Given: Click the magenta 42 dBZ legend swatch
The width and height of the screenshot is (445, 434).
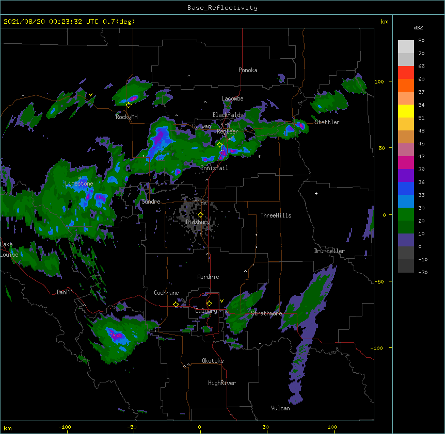Looking at the screenshot, I should pyautogui.click(x=406, y=162).
